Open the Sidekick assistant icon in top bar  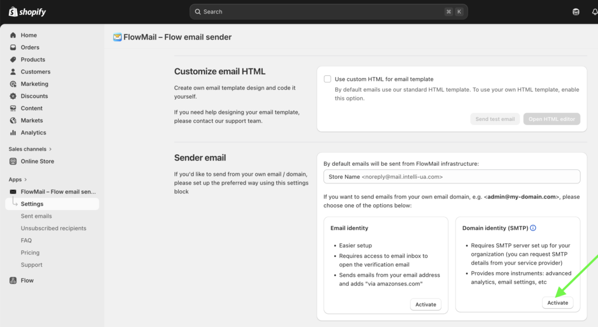(x=576, y=12)
